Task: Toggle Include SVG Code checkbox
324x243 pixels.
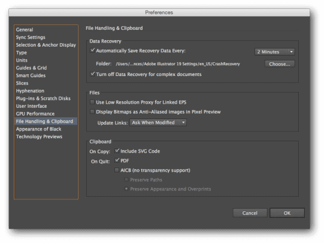Action: coord(117,151)
